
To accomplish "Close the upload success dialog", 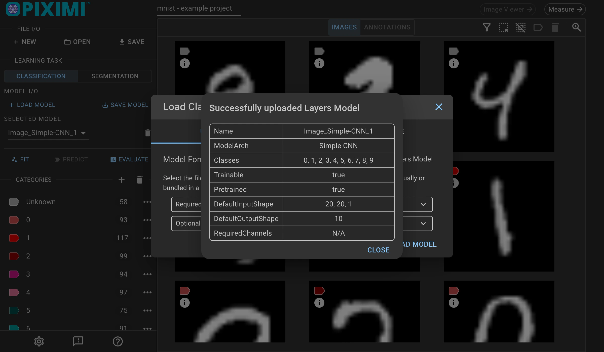I will coord(378,250).
